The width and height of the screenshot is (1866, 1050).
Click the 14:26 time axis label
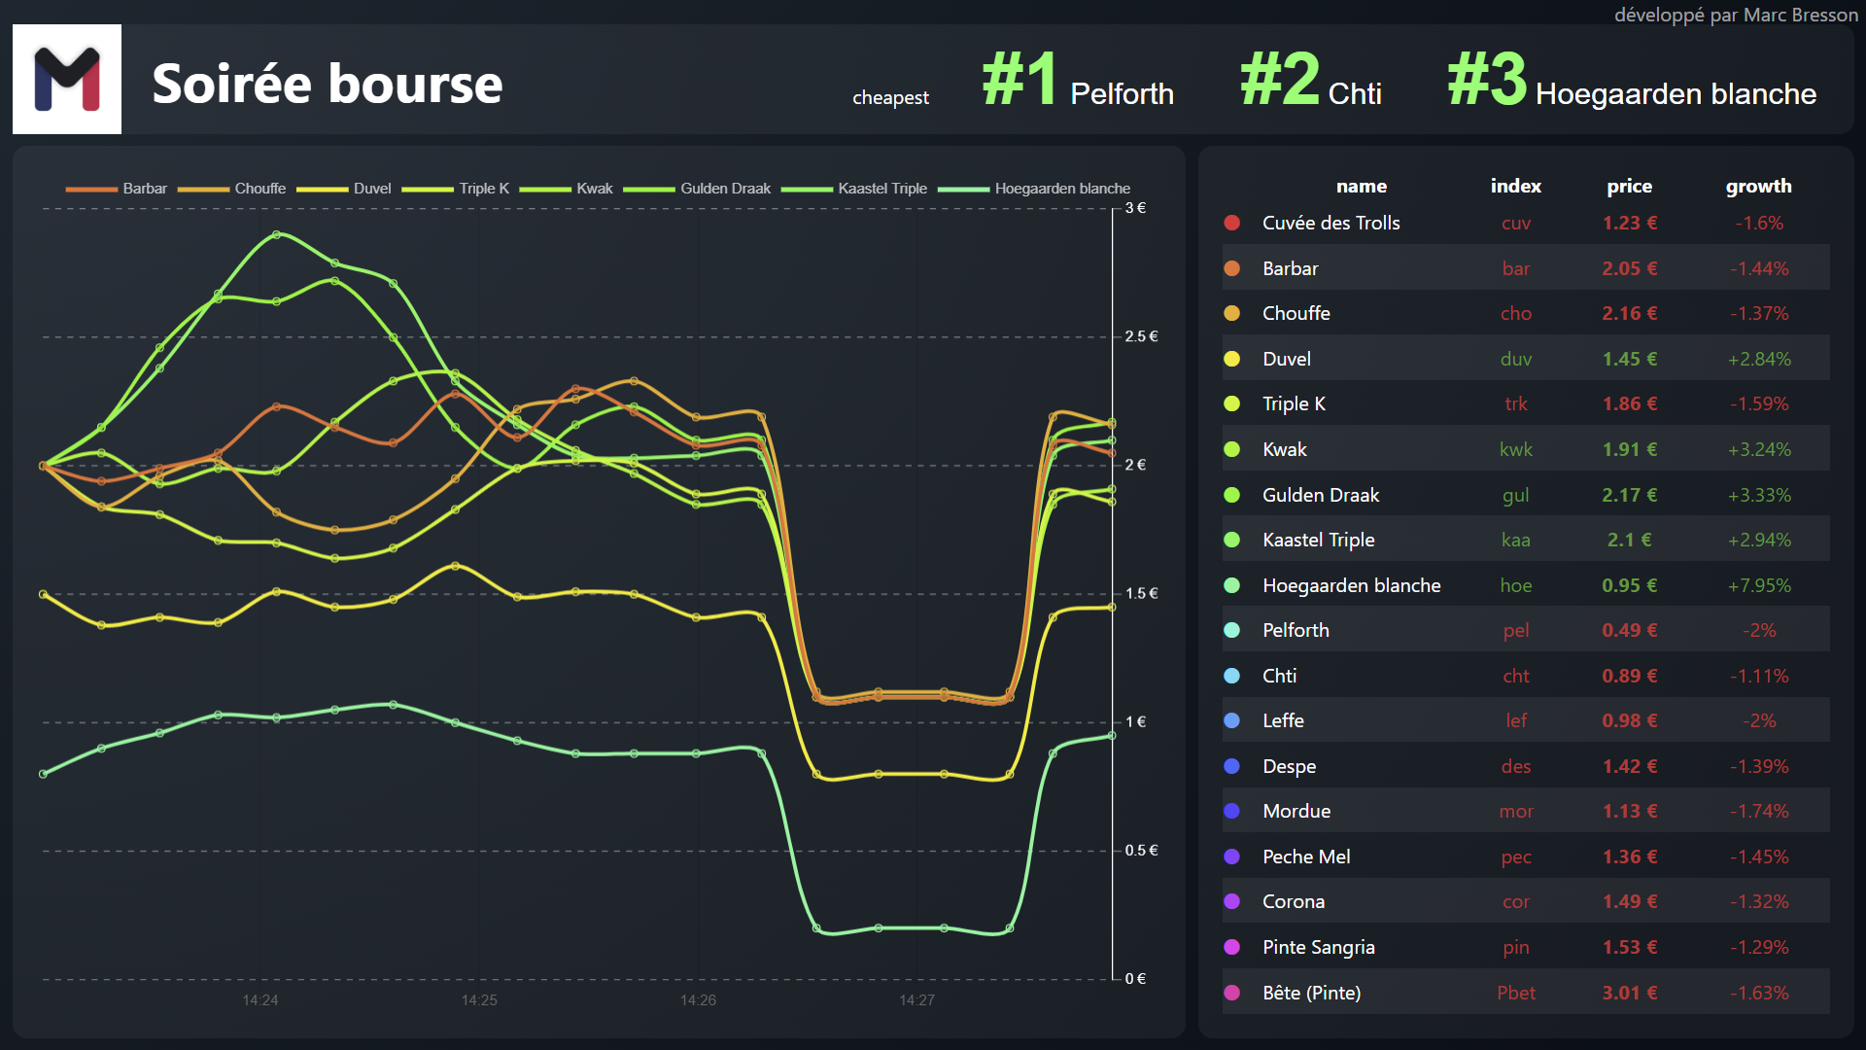pos(698,1000)
